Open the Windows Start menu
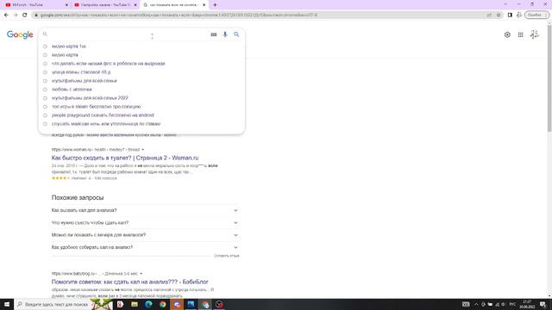 click(x=7, y=304)
